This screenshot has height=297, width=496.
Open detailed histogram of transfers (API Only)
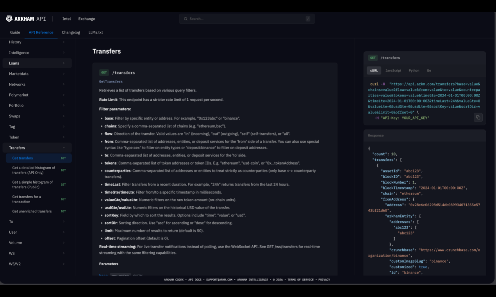39,170
